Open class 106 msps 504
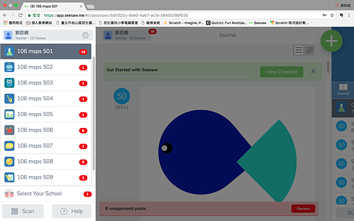 pyautogui.click(x=46, y=99)
